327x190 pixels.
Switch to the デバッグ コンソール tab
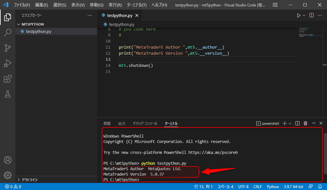[145, 123]
